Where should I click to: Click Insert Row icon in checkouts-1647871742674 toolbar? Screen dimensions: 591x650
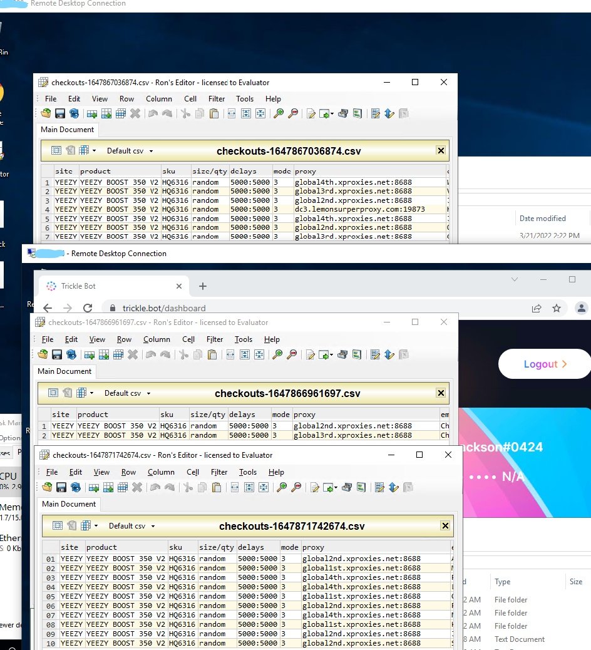pyautogui.click(x=94, y=487)
